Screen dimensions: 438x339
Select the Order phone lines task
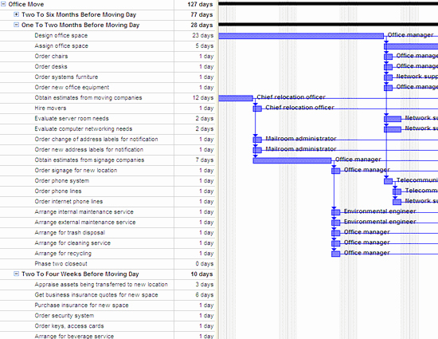point(58,191)
